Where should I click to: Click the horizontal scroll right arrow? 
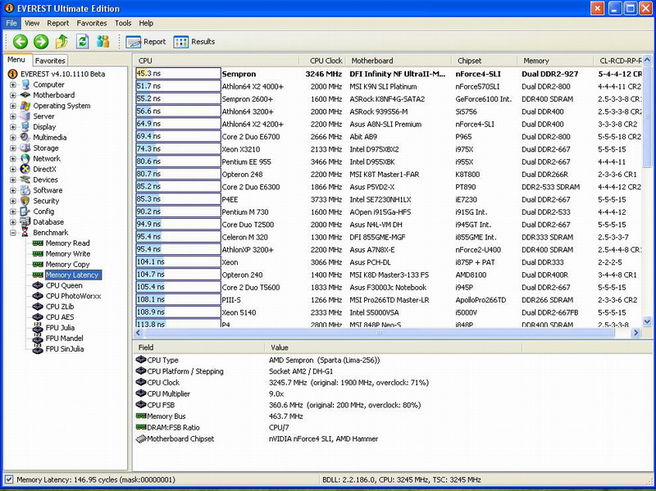(x=636, y=333)
